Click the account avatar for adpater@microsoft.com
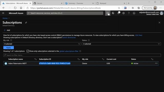The image size is (164, 92). [x=161, y=13]
